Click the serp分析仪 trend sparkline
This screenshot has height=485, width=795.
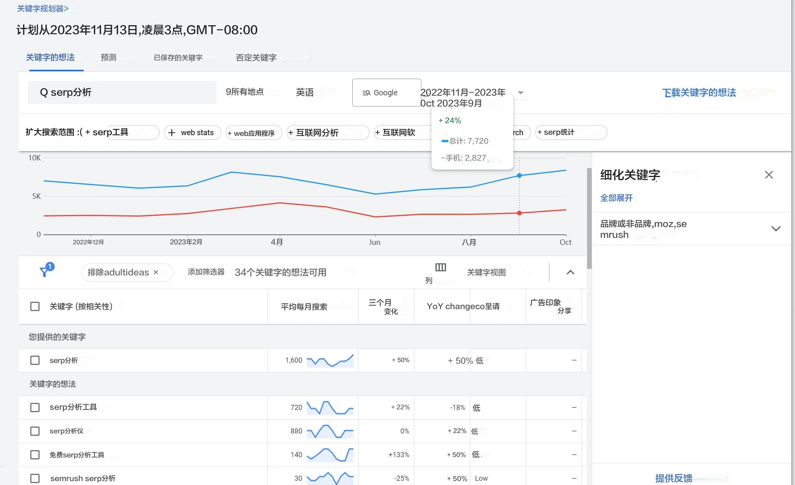click(330, 431)
